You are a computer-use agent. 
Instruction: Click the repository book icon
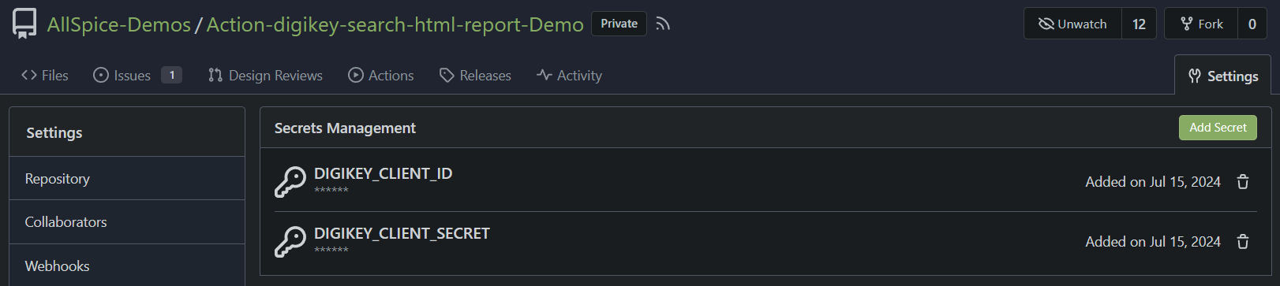(24, 24)
